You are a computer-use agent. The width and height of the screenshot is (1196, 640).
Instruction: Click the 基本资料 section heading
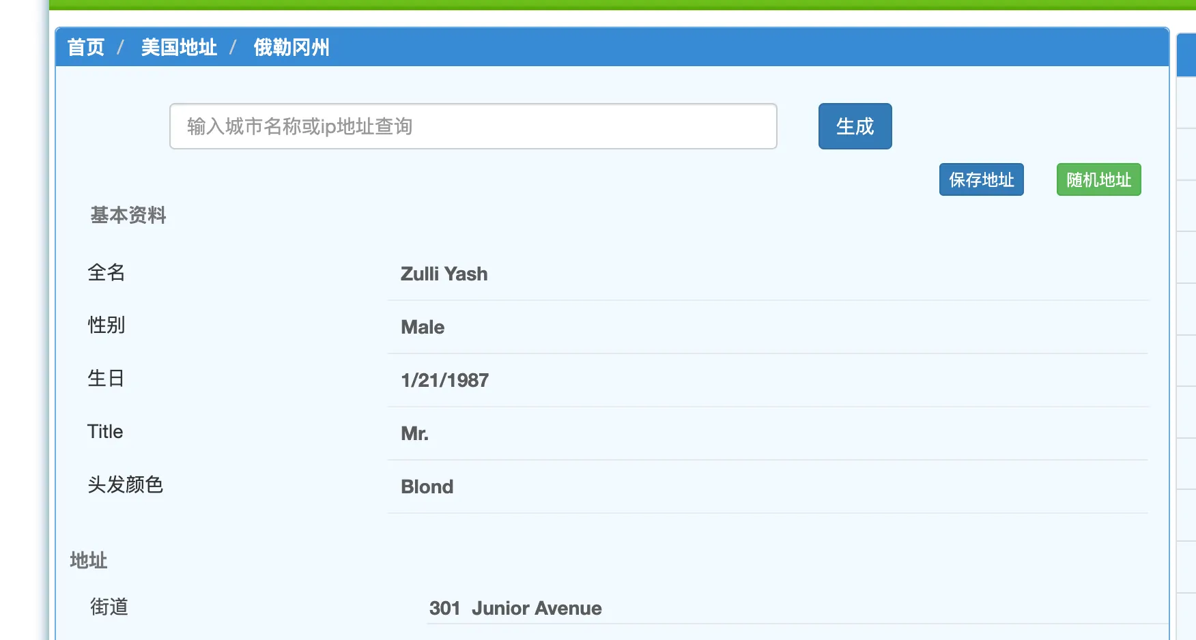point(128,216)
